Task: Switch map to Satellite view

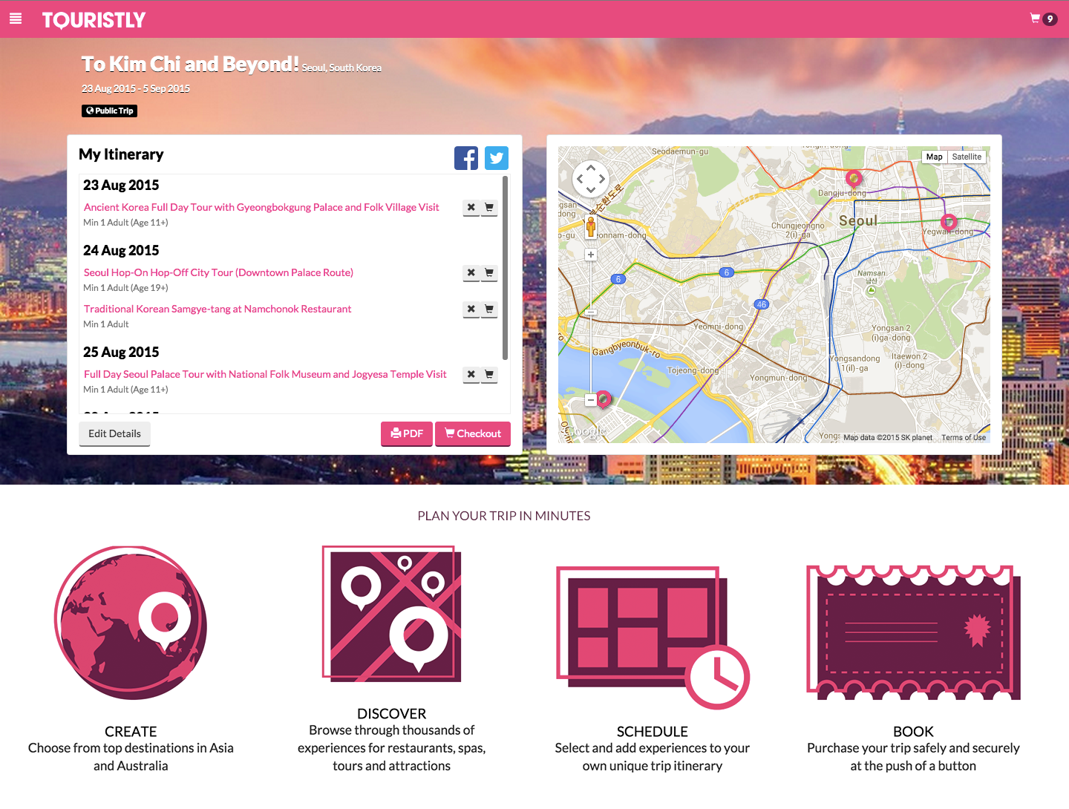Action: coord(967,157)
